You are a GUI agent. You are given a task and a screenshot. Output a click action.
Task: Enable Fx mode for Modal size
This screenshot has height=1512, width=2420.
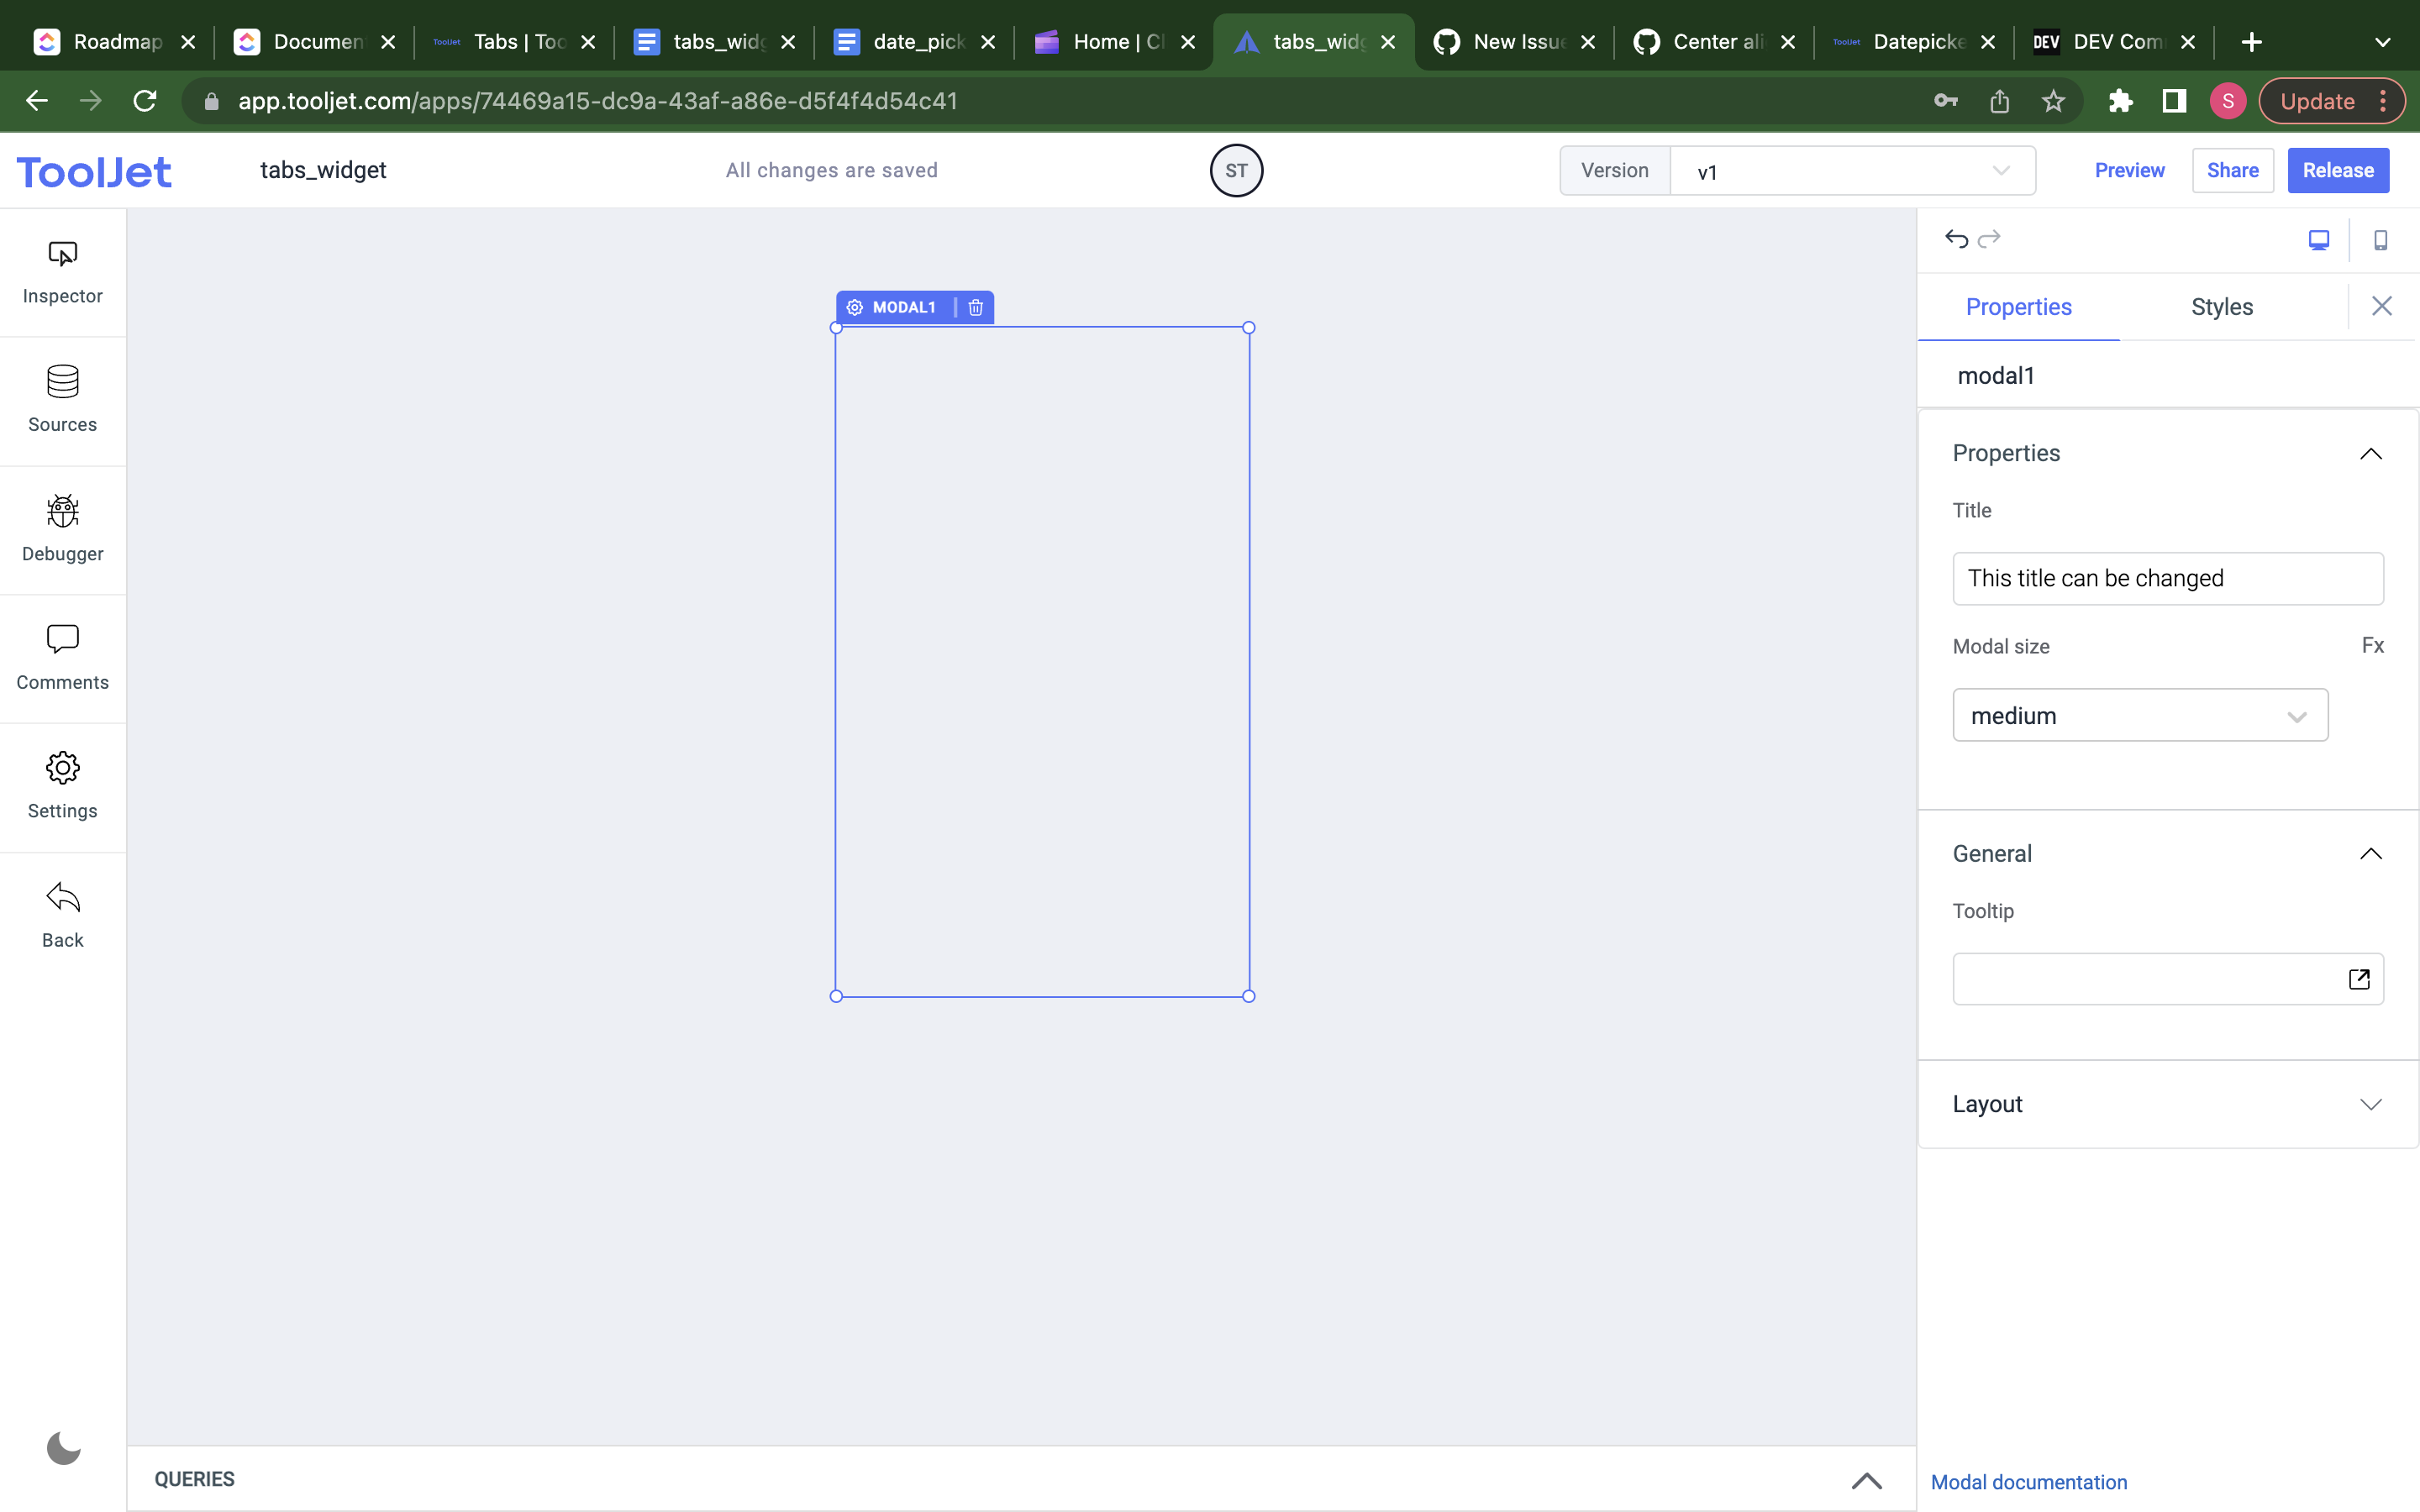click(2373, 646)
